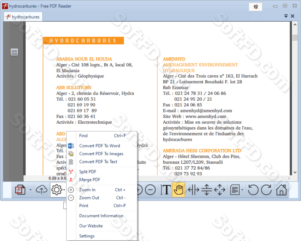Viewport: 301px width, 241px height.
Task: Click the HYDROCARBURES banner title
Action: tap(83, 41)
